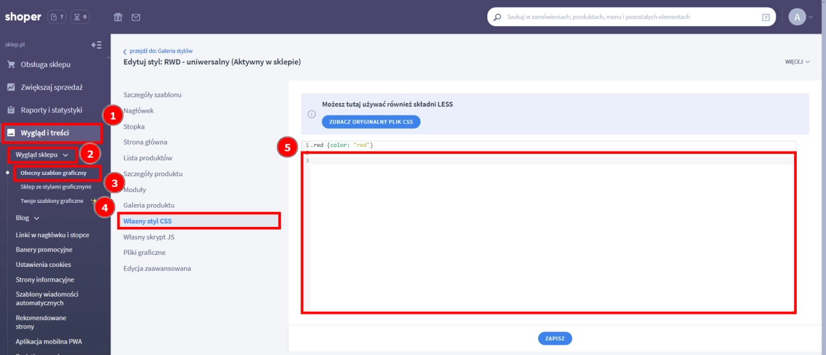Select the Własny skrypt JS tab
The height and width of the screenshot is (355, 826).
(x=149, y=237)
